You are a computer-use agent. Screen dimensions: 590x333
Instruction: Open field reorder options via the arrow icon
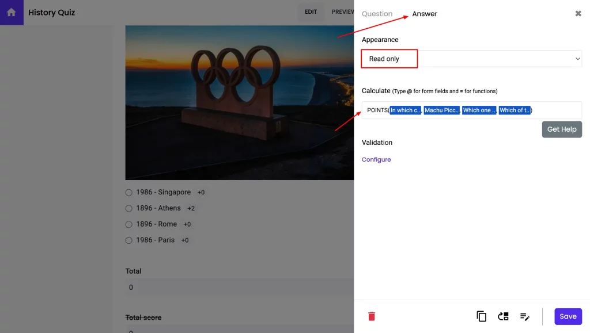(x=502, y=316)
